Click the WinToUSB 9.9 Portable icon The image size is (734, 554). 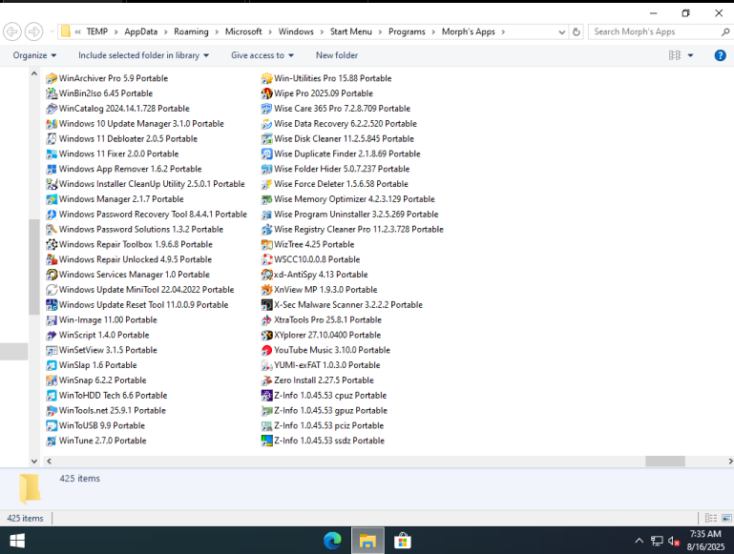point(52,425)
